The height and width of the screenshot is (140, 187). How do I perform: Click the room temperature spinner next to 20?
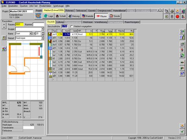coord(43,33)
